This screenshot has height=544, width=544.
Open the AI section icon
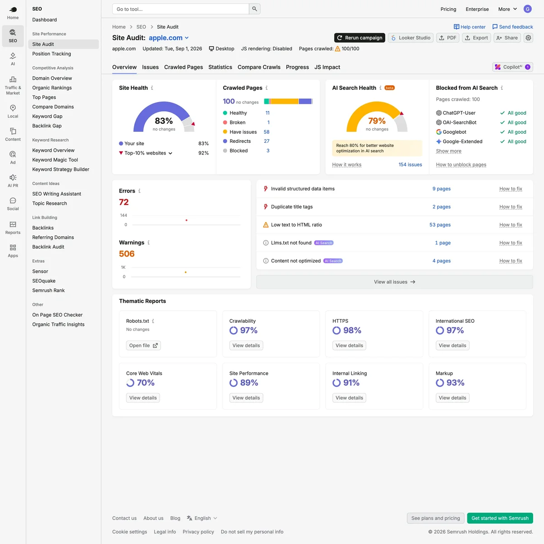[x=13, y=59]
